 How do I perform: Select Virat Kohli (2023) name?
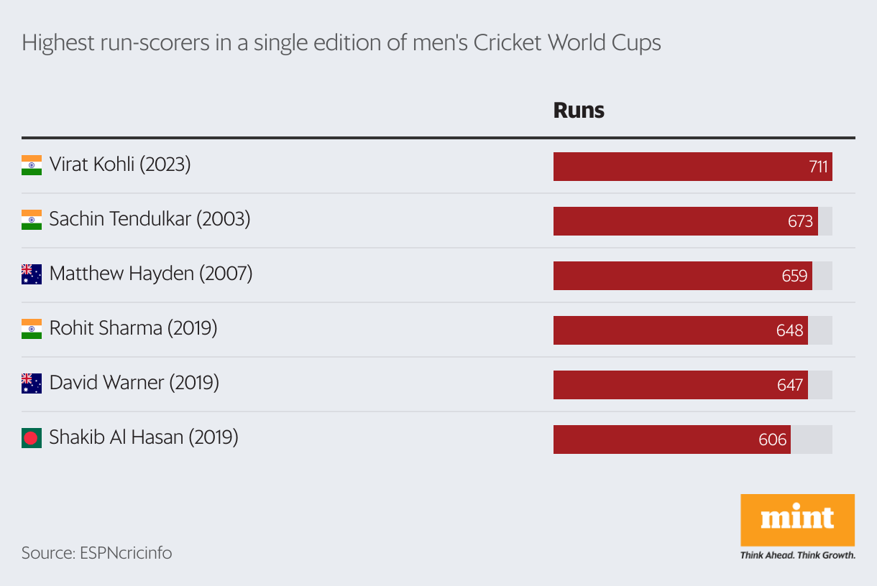coord(120,165)
